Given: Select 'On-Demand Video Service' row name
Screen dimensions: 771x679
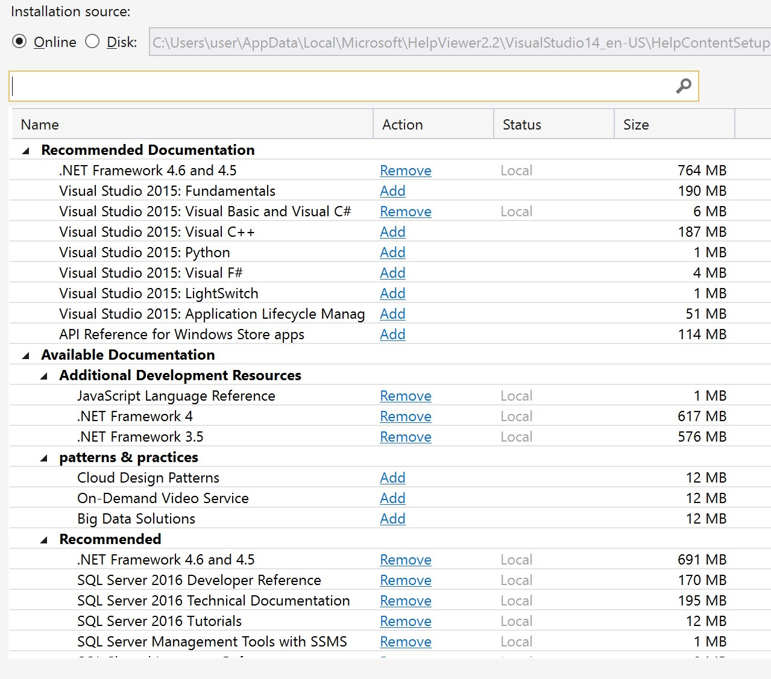Looking at the screenshot, I should 163,498.
